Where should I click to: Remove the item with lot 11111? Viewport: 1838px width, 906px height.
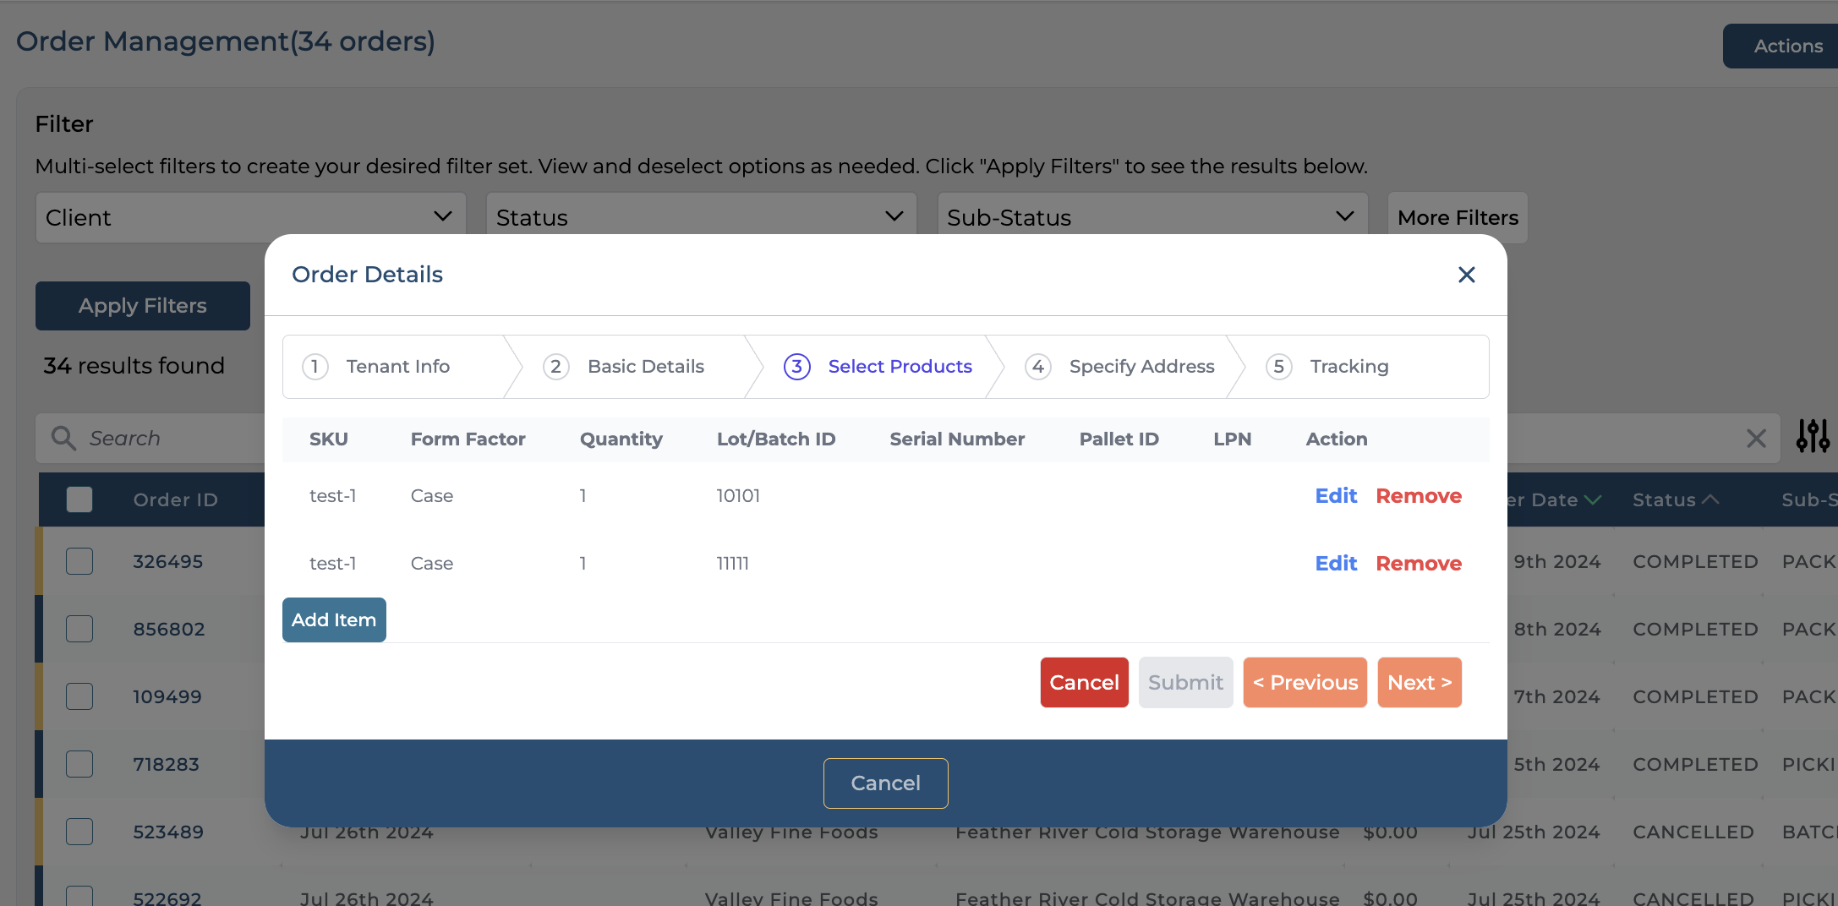1418,564
